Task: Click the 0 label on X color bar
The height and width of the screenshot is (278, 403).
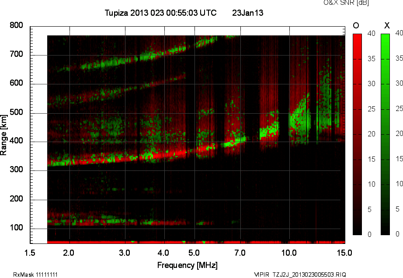Action: [x=398, y=234]
